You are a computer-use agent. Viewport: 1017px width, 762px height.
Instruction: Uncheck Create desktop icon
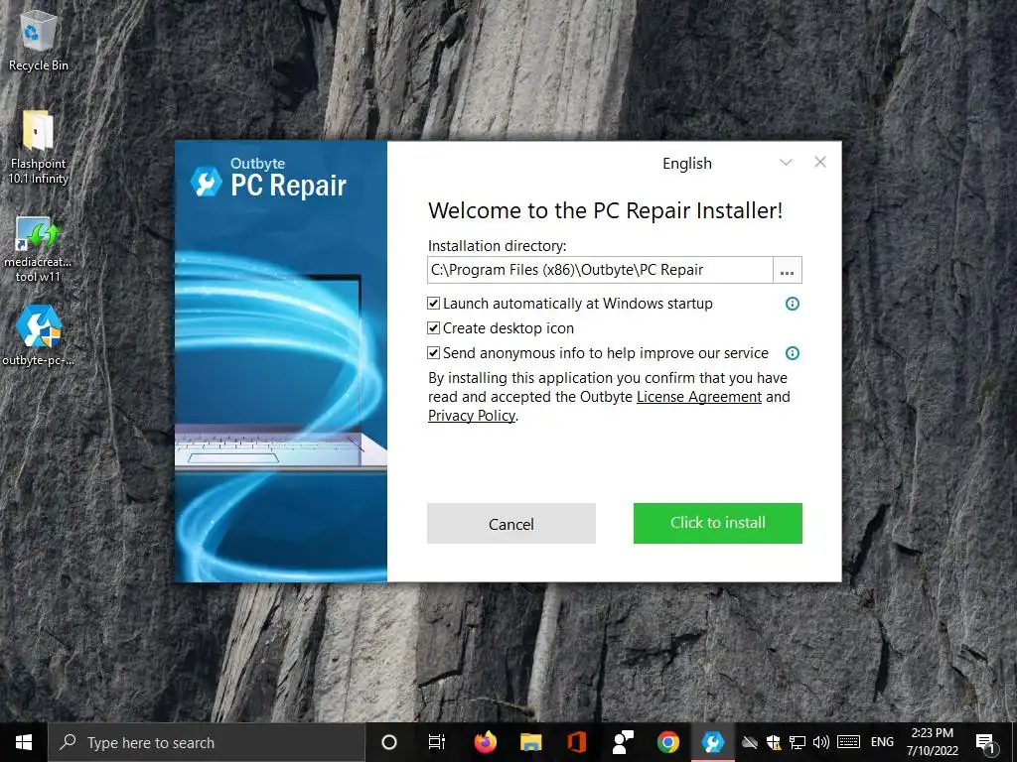433,328
